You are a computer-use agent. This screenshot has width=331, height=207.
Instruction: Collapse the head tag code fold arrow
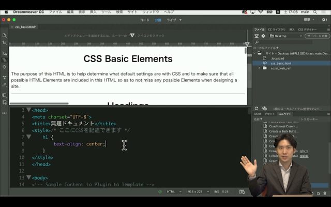[28, 110]
